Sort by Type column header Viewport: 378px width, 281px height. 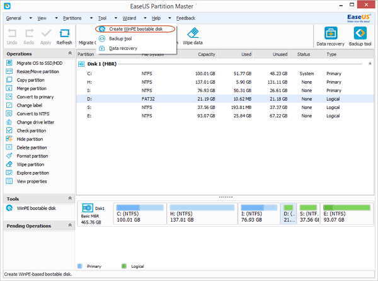[331, 54]
